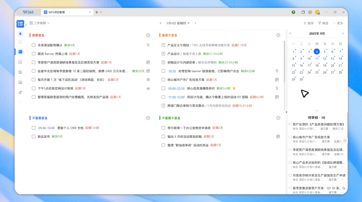This screenshot has width=362, height=202.
Task: Click the add button beside 不重要不紧急 header
Action: (278, 118)
